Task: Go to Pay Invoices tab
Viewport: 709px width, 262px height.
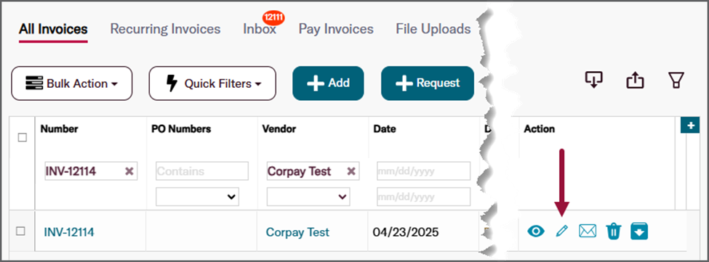Action: 336,29
